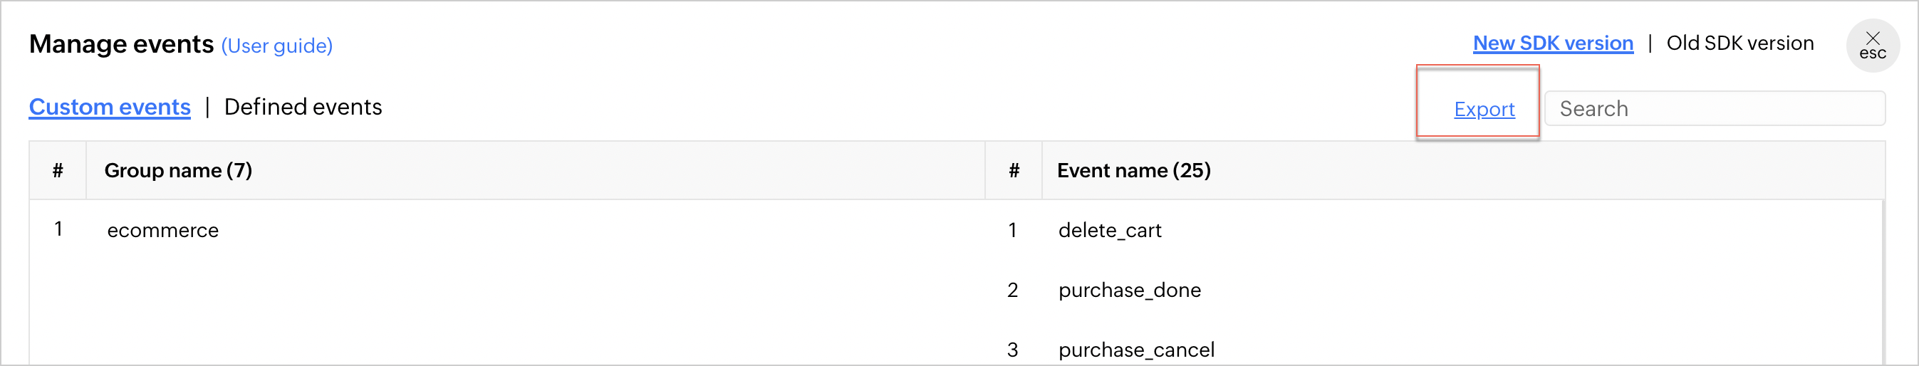
Task: Close the Manage events dialog with esc
Action: pyautogui.click(x=1871, y=46)
